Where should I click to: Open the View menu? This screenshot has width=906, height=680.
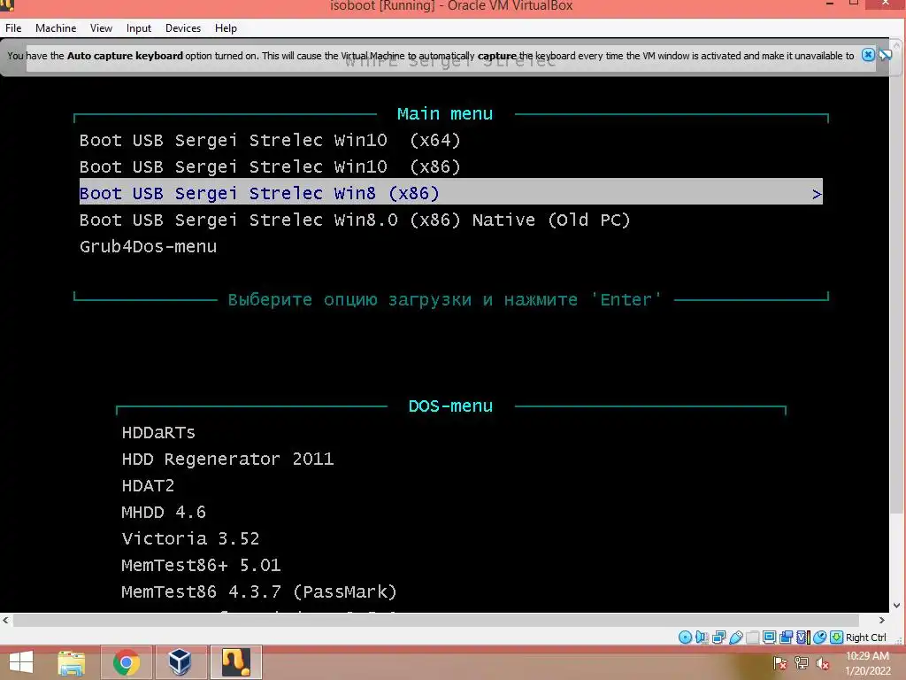click(x=101, y=27)
